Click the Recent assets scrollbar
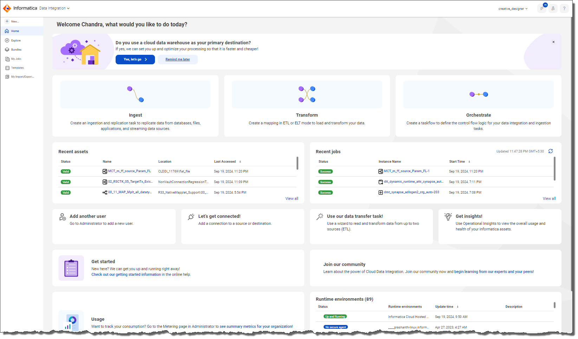This screenshot has width=578, height=339. (x=297, y=163)
